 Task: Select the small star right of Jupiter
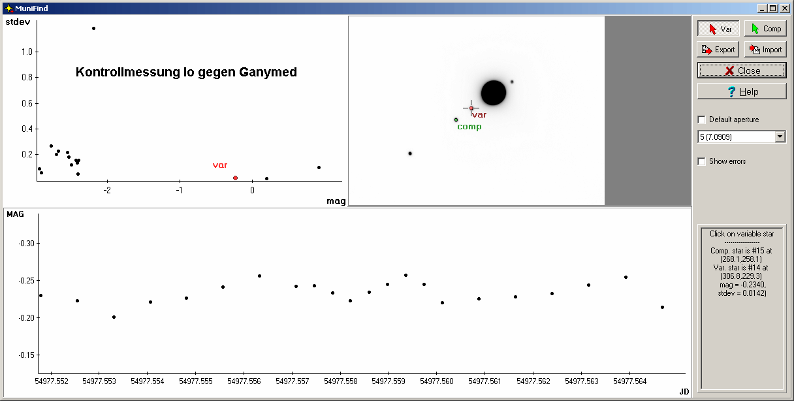[512, 82]
